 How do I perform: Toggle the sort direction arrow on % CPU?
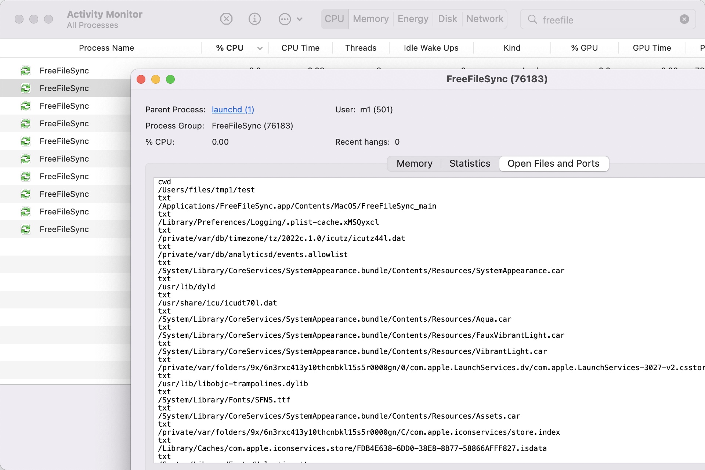260,48
